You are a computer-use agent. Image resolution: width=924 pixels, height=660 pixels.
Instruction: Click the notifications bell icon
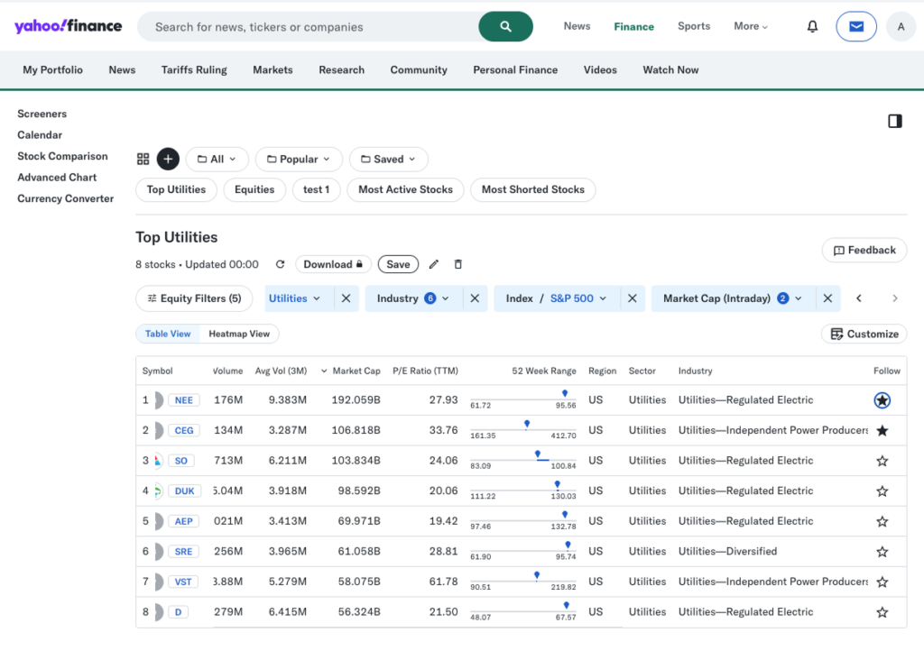[812, 25]
